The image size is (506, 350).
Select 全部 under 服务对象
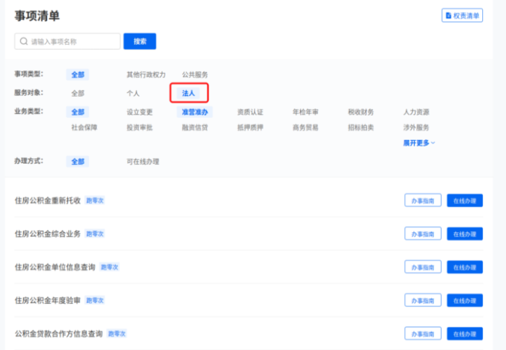[x=78, y=94]
